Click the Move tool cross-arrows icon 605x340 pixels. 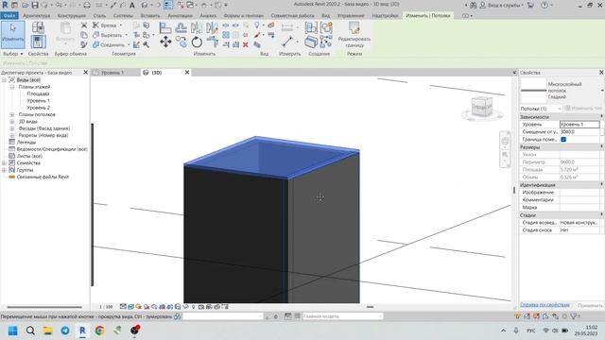(x=165, y=42)
